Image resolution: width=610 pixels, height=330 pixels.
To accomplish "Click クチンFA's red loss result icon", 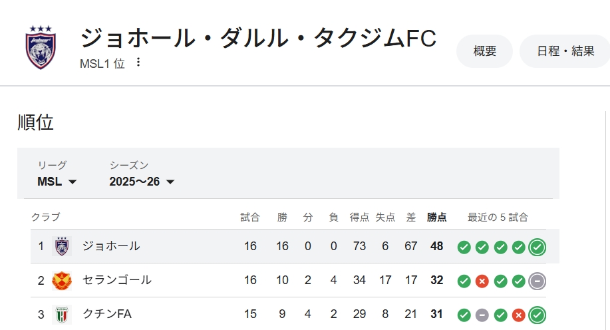I will point(519,315).
